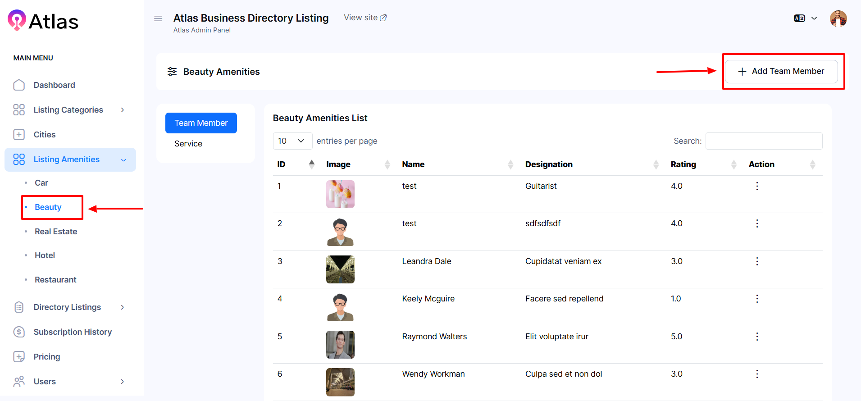The image size is (861, 401).
Task: Open action menu for Leandra Dale
Action: click(x=757, y=261)
